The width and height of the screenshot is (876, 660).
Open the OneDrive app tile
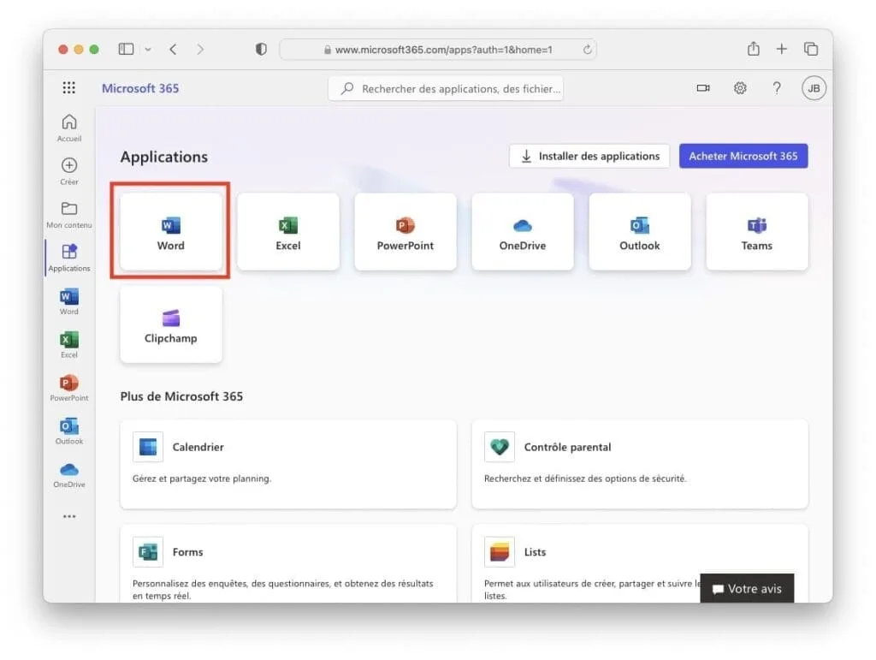(x=523, y=232)
